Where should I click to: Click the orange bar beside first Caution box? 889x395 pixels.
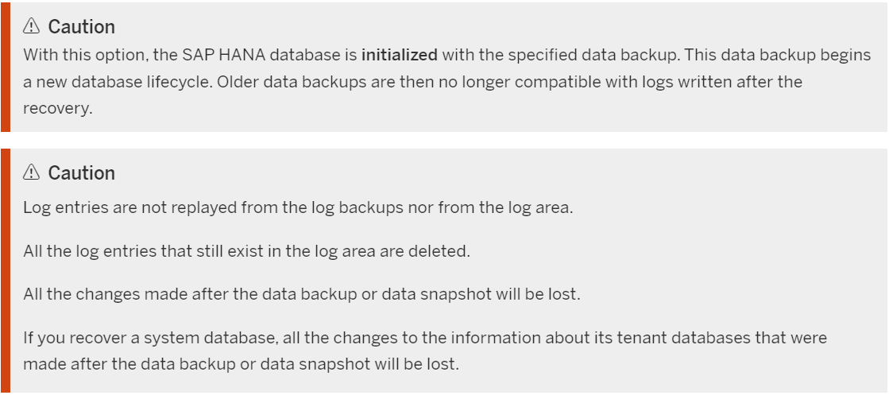click(5, 67)
